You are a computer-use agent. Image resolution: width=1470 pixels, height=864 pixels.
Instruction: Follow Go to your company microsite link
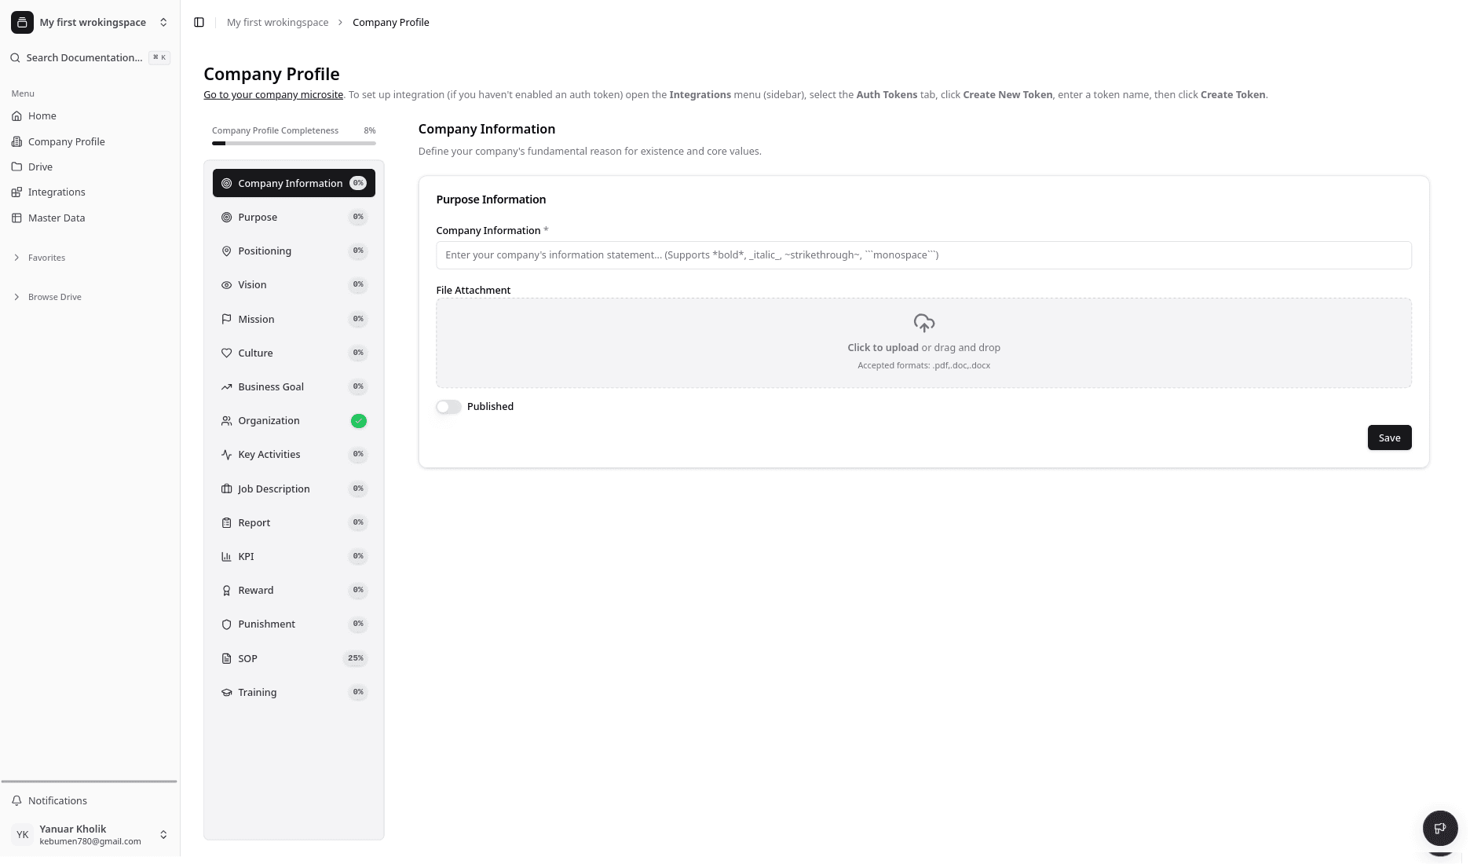point(273,94)
